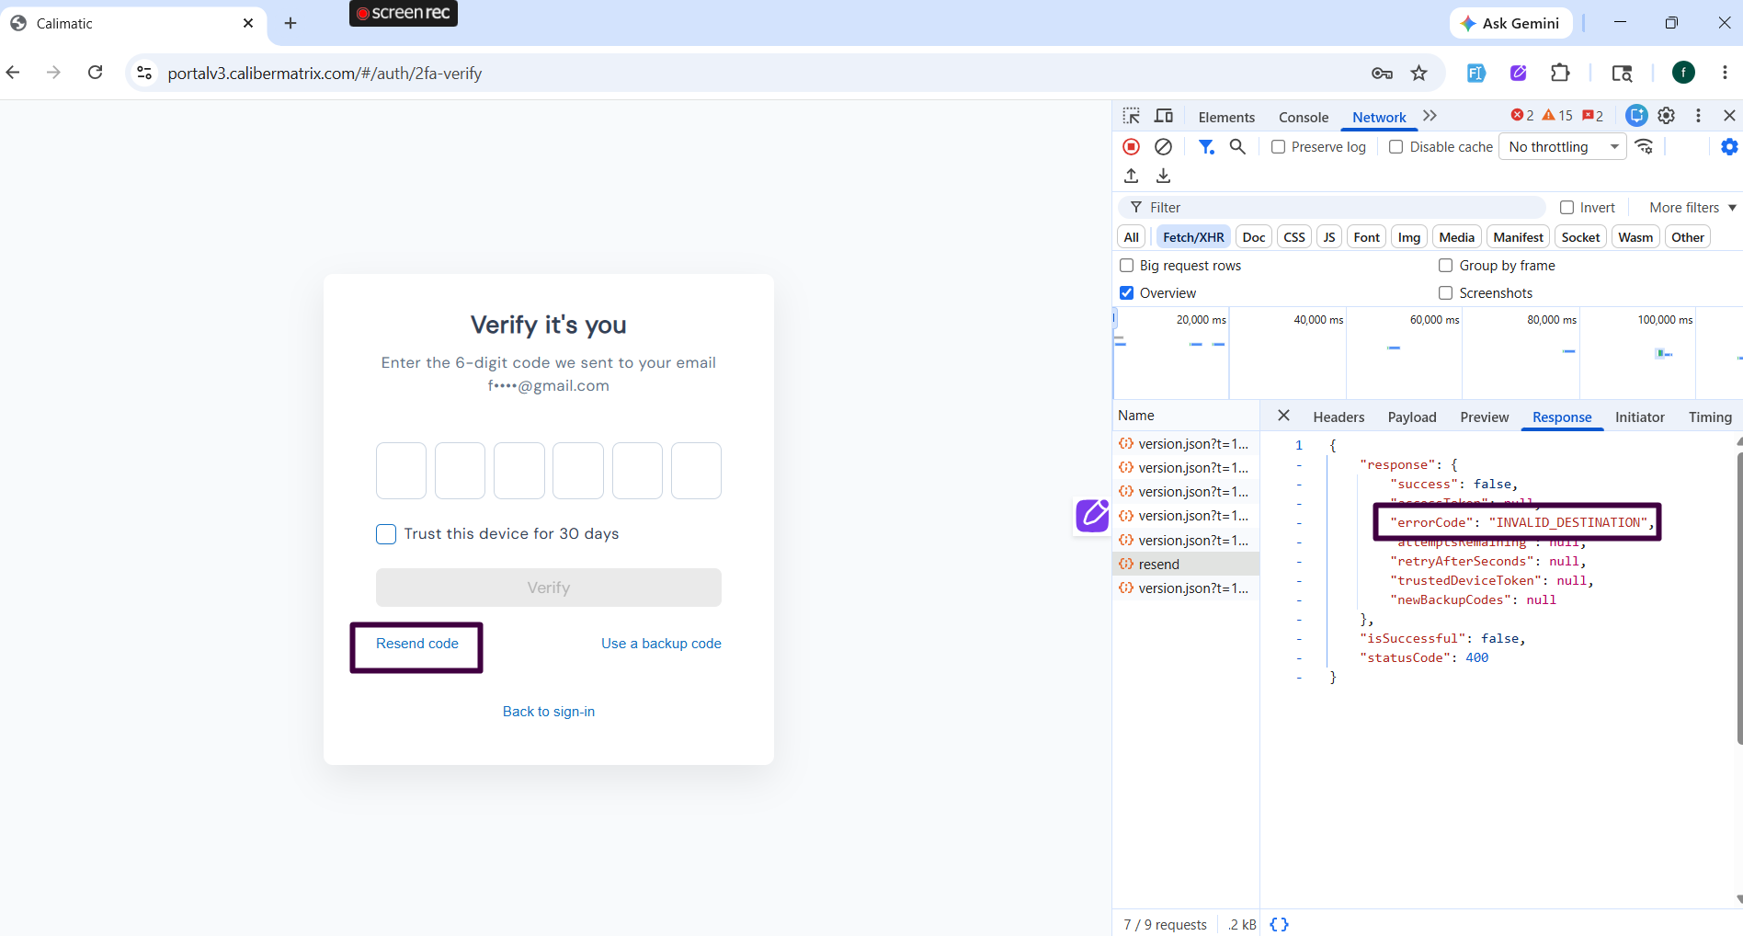Select the Fetch/XHR filter
1743x936 pixels.
pos(1193,237)
